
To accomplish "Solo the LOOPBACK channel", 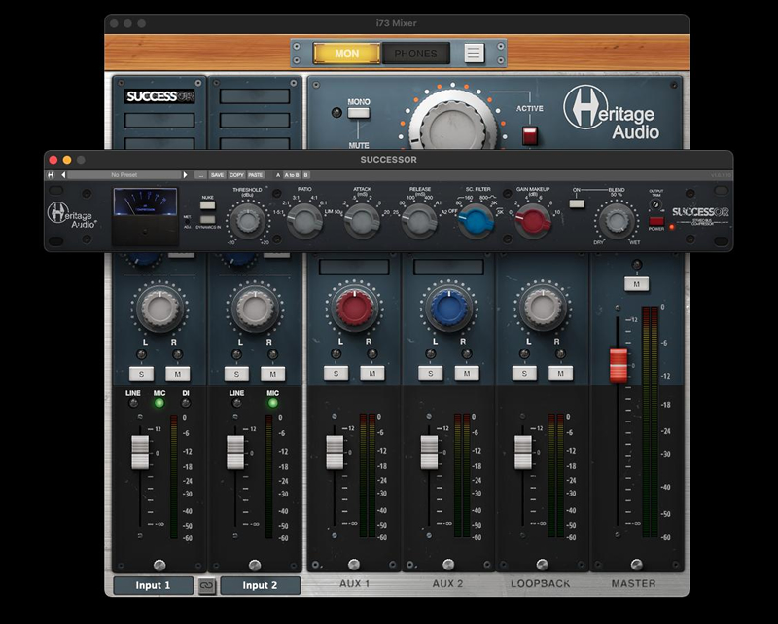I will point(524,373).
